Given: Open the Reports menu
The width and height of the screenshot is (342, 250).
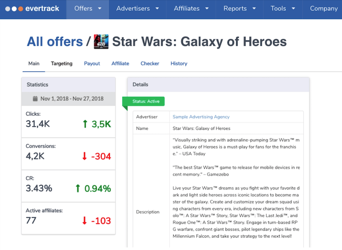Looking at the screenshot, I should pos(239,9).
